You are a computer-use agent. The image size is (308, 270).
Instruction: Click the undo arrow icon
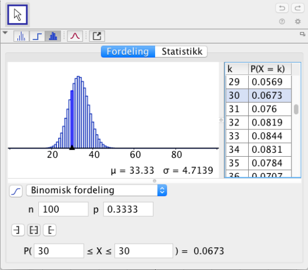pos(282,8)
